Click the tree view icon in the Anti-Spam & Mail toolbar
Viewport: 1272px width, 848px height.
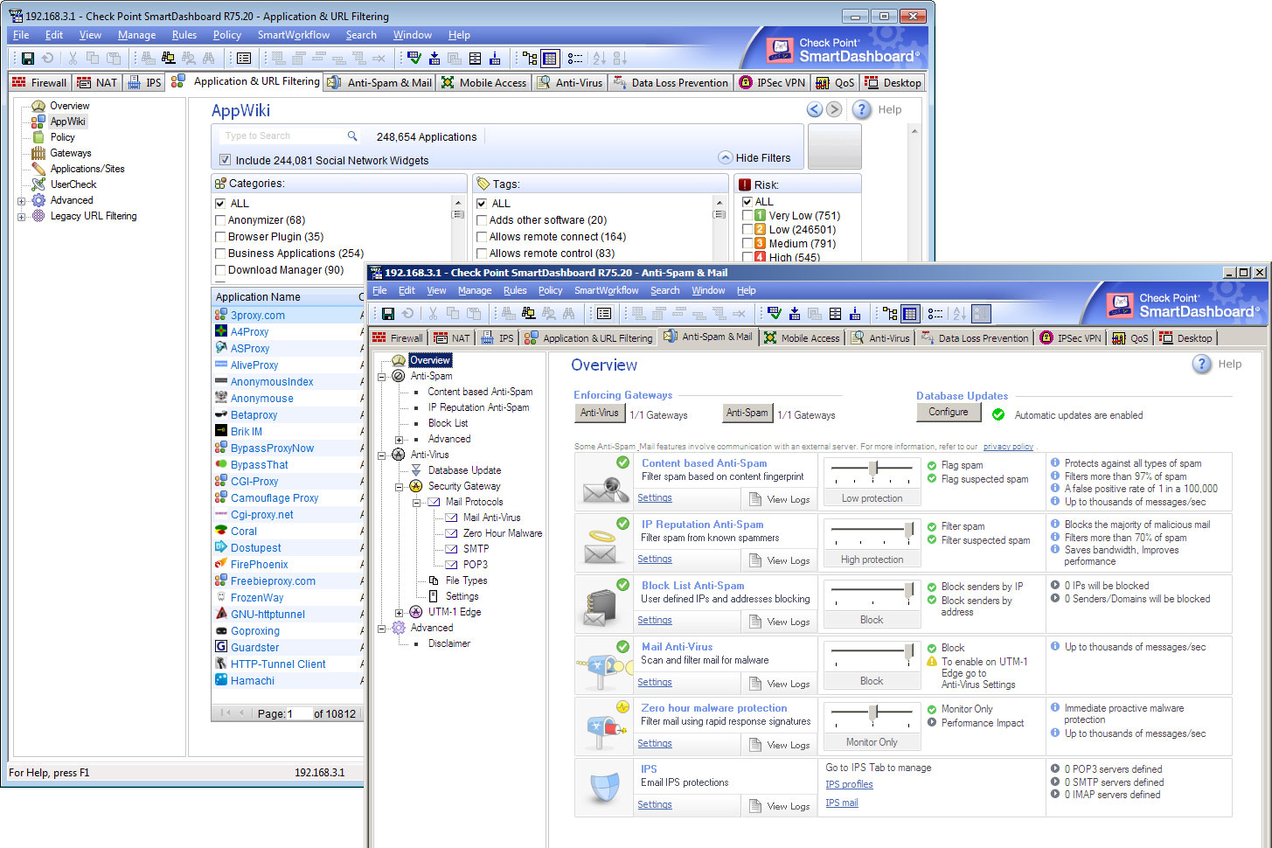point(890,314)
